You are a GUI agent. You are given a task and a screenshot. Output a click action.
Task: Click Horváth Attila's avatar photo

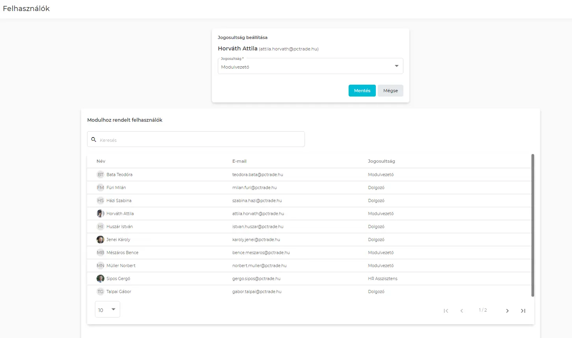[x=100, y=214]
